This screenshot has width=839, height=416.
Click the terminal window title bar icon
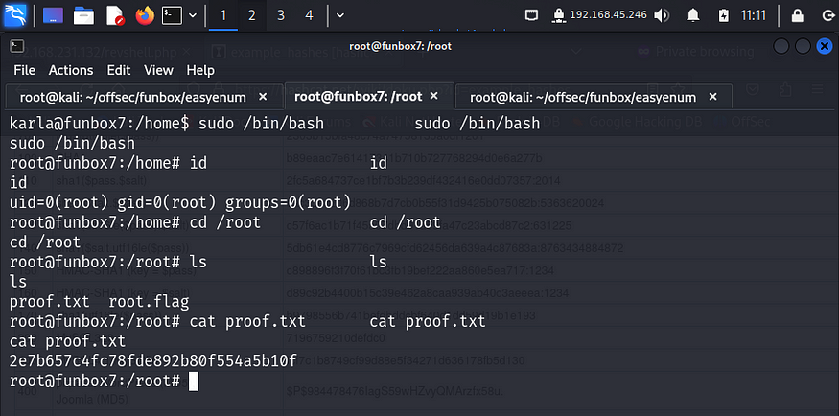click(x=16, y=46)
